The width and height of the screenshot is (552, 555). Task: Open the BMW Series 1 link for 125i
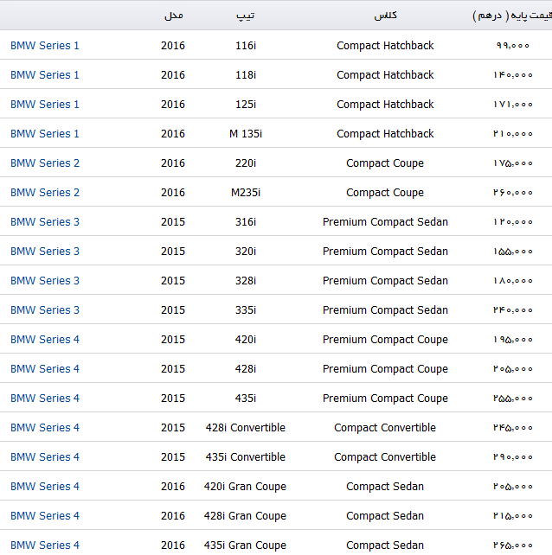coord(45,105)
